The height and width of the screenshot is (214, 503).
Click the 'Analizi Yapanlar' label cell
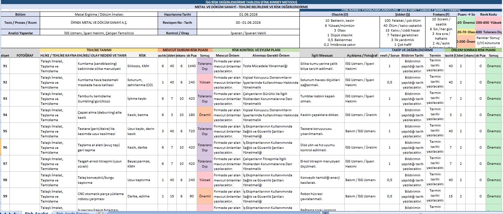20,33
